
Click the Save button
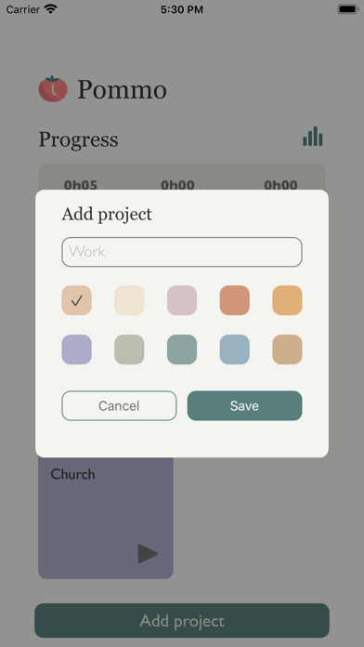245,405
